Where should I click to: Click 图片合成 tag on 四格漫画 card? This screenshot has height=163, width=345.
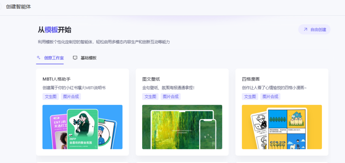270,96
